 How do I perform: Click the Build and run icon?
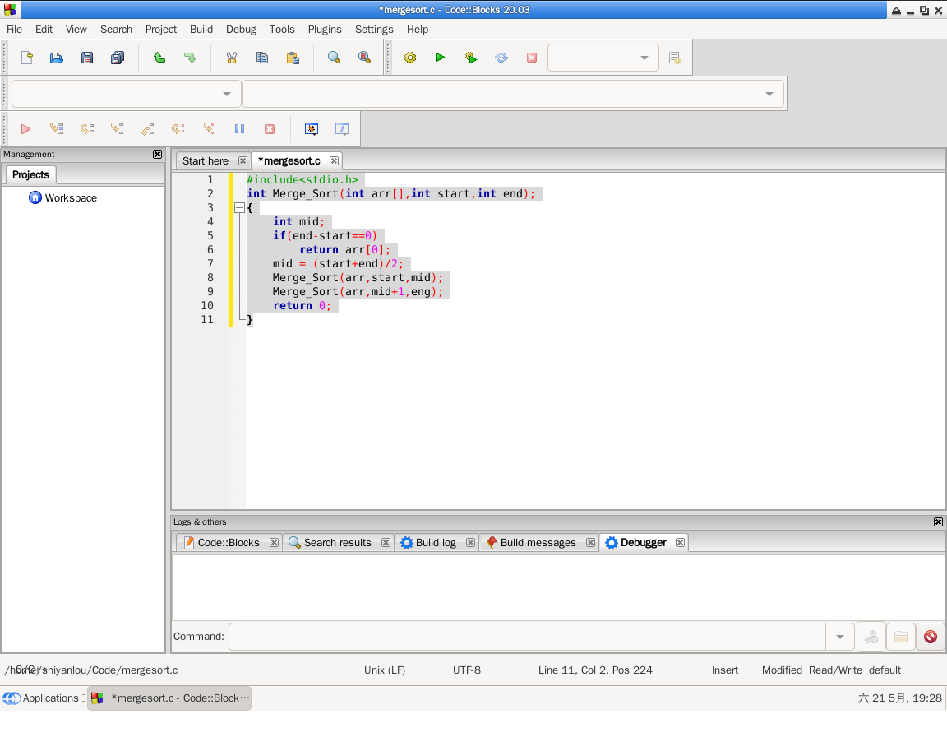[x=471, y=58]
